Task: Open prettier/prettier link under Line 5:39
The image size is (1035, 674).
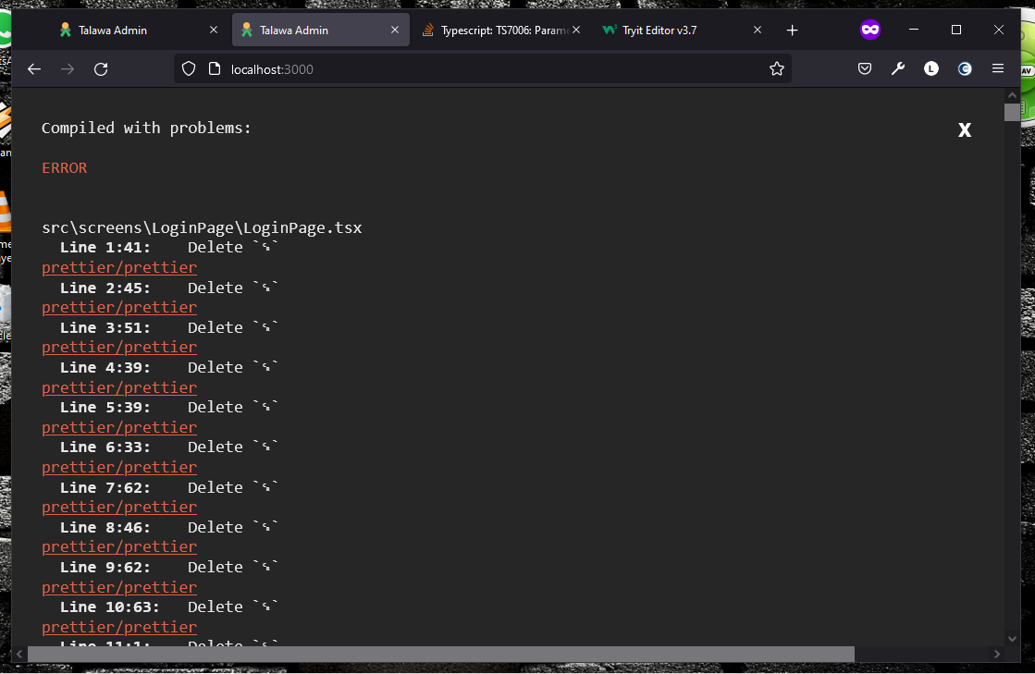Action: [x=119, y=427]
